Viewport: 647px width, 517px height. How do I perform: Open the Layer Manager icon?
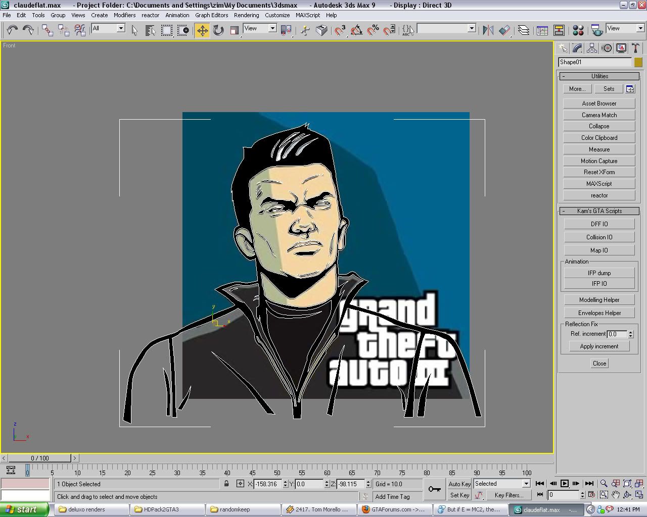[x=524, y=30]
